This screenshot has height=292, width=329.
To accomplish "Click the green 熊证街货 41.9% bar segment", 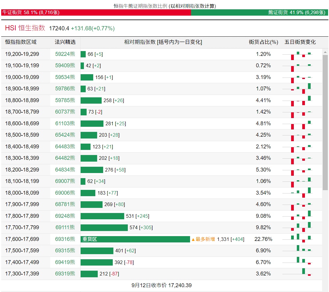I will (259, 12).
